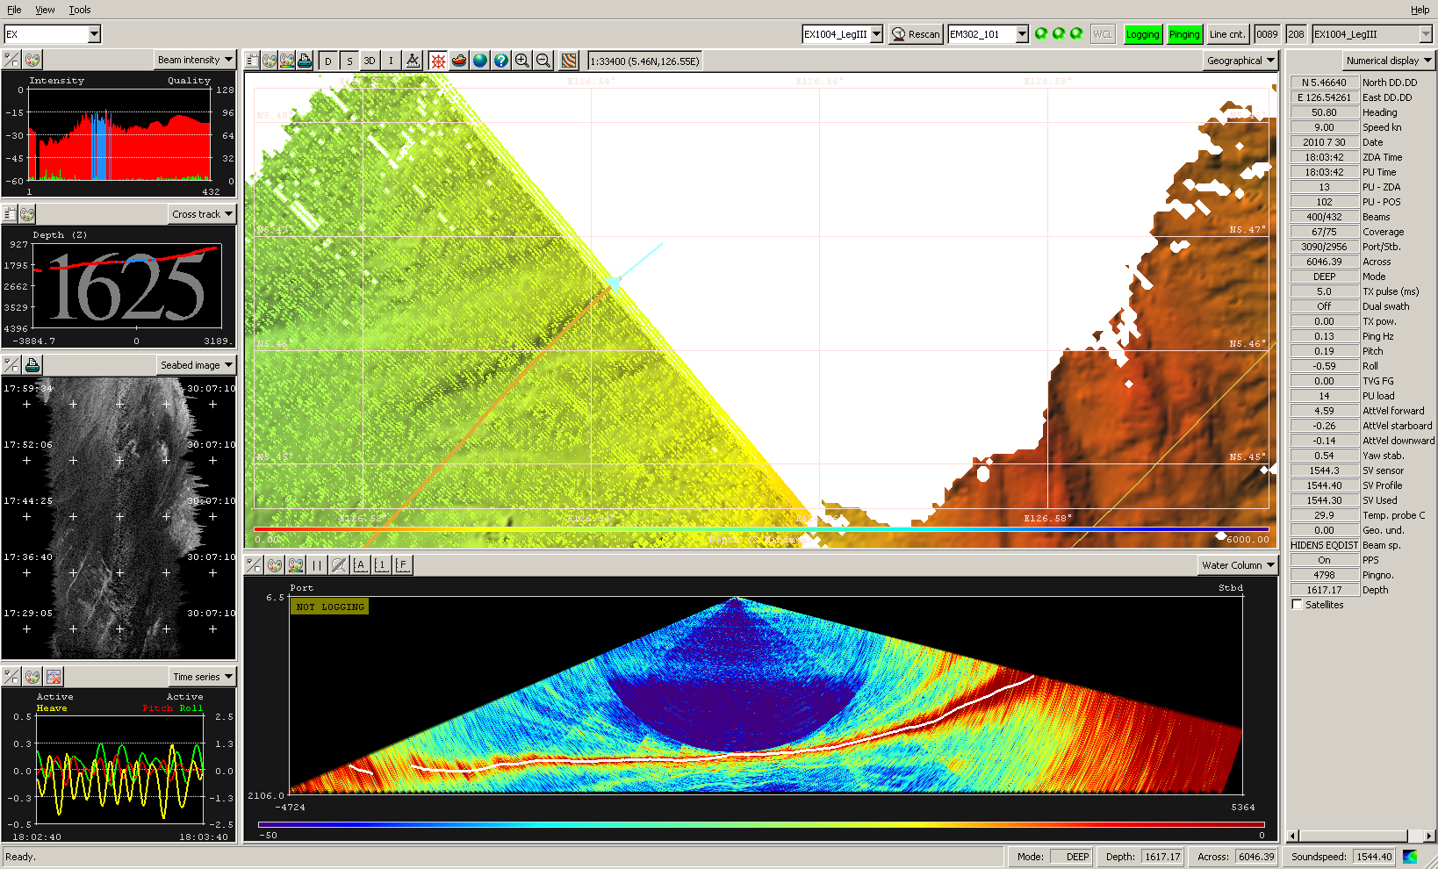1438x869 pixels.
Task: Toggle the D depth display button
Action: click(x=328, y=61)
